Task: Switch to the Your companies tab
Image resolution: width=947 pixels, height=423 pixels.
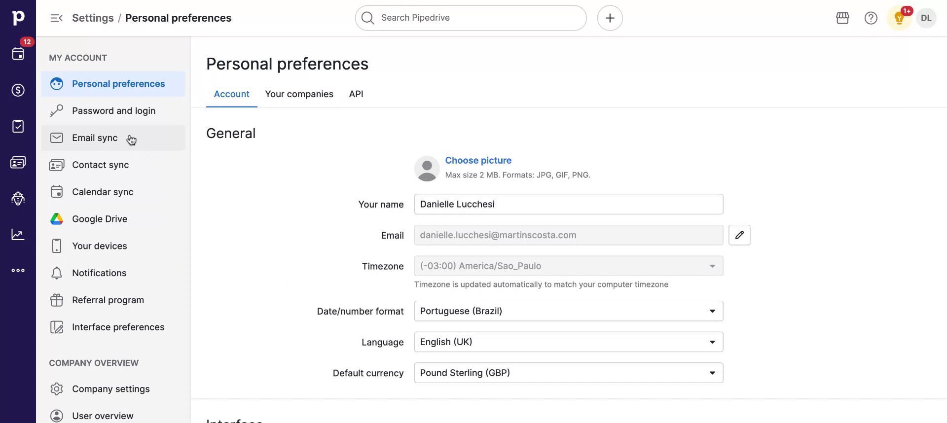Action: coord(299,94)
